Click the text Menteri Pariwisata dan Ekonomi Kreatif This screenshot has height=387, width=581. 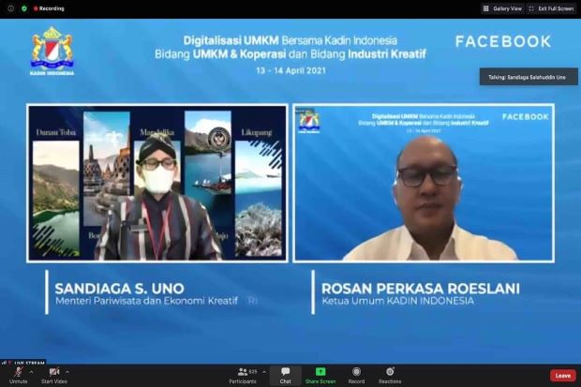click(146, 301)
